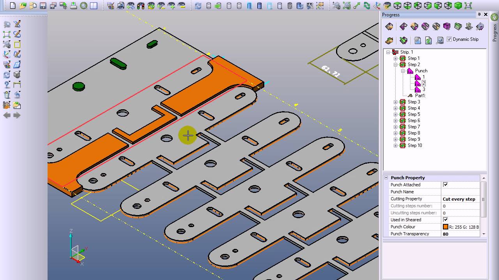Click the gray back arrow icon
Screen dimensions: 499x280
7,115
